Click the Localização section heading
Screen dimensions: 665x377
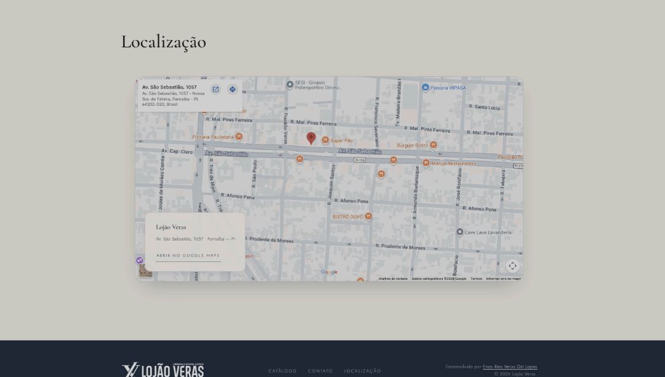tap(164, 42)
